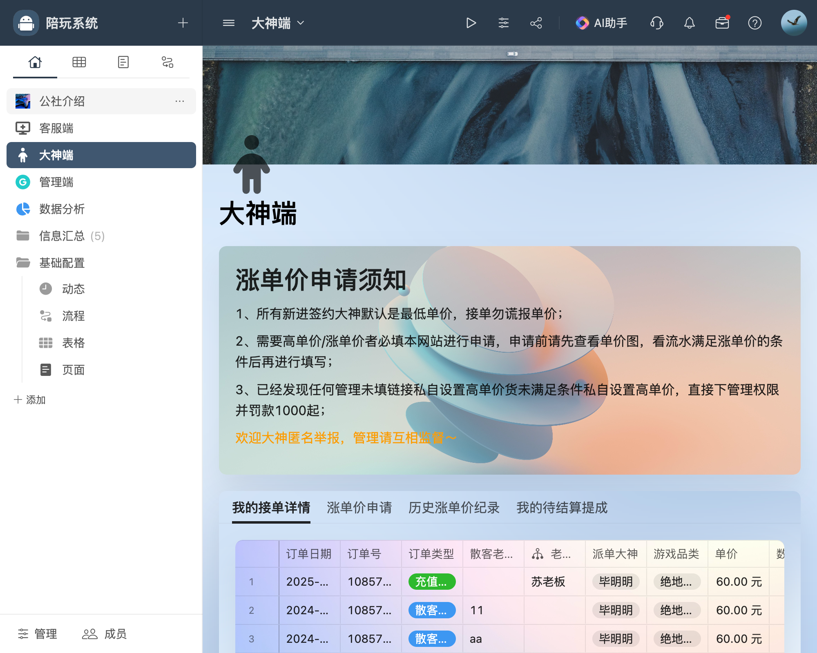
Task: Collapse the 基础配置 folder in sidebar
Action: click(x=61, y=263)
